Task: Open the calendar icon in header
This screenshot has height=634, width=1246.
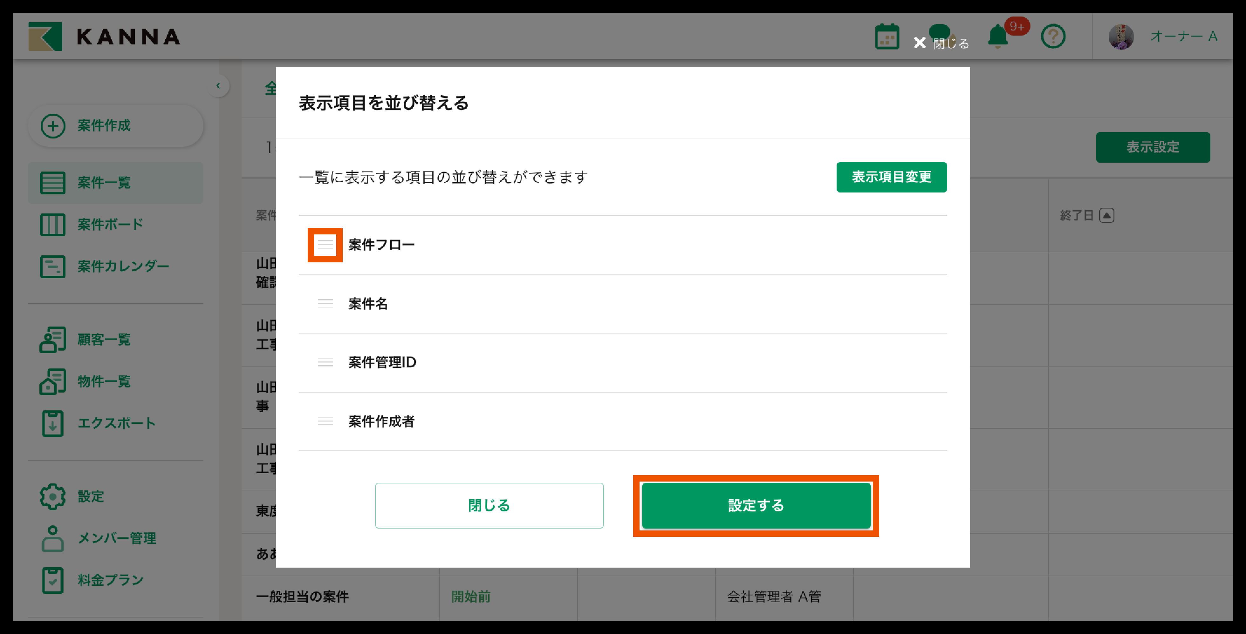Action: click(x=887, y=37)
